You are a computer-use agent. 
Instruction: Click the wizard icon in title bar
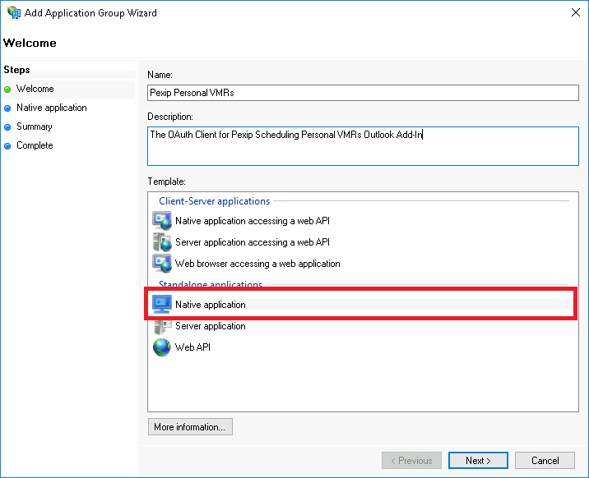tap(13, 13)
